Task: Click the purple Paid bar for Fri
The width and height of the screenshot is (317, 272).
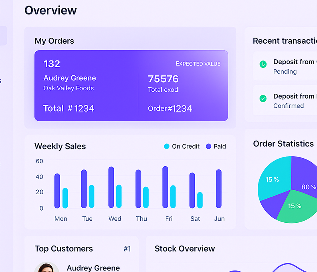Action: point(165,187)
